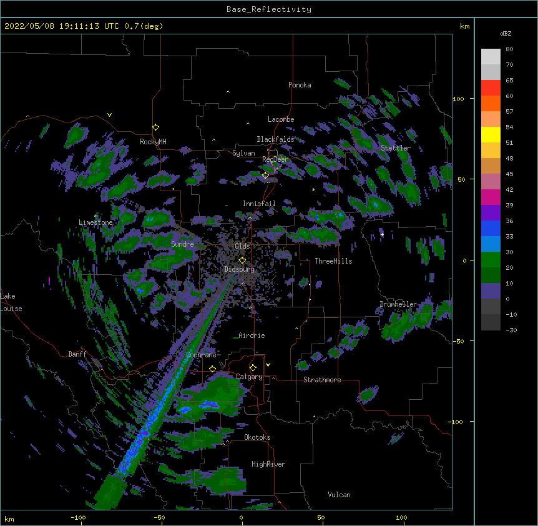
Task: Click the Olds town label
Action: [x=242, y=246]
